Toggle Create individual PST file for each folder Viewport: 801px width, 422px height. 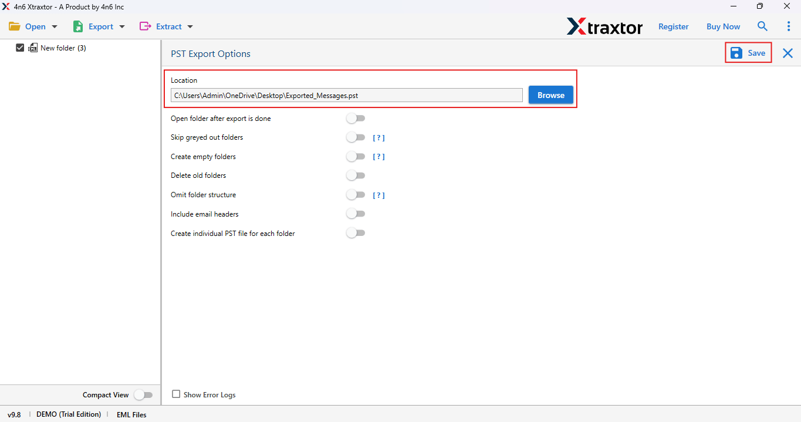pos(356,232)
